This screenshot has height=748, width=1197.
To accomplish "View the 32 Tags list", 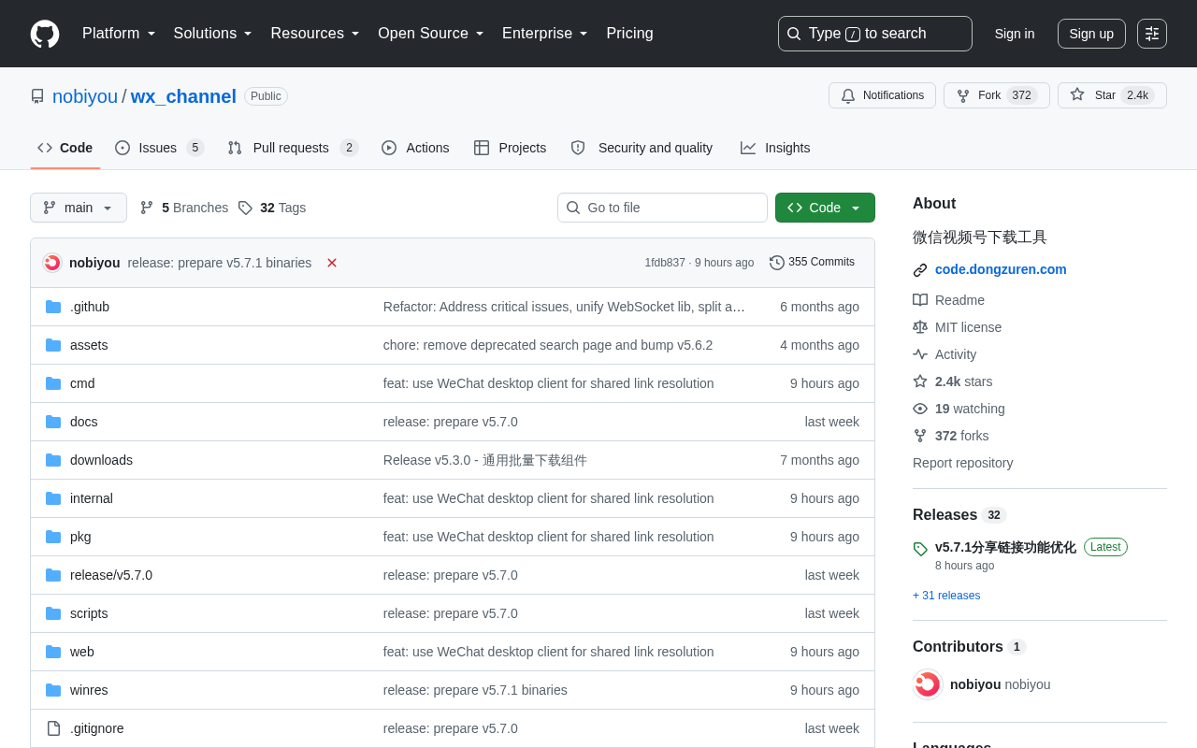I will 272,208.
